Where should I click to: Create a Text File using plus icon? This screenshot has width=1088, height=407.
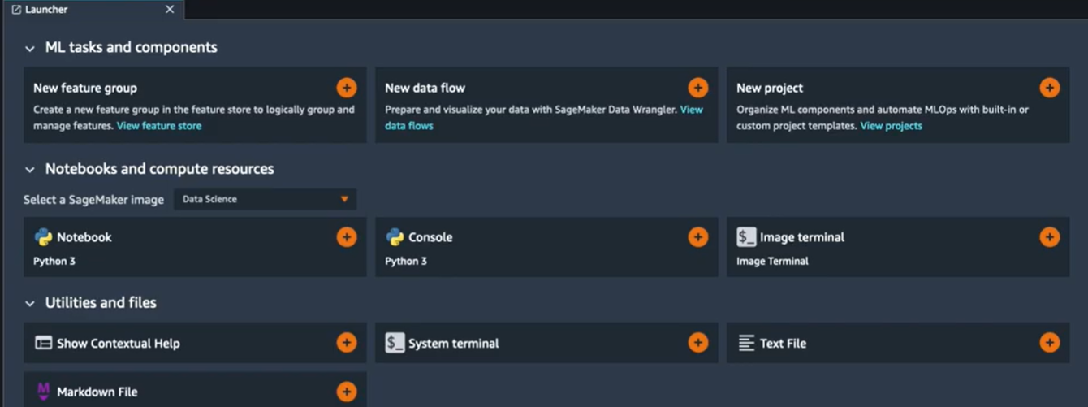[1049, 343]
